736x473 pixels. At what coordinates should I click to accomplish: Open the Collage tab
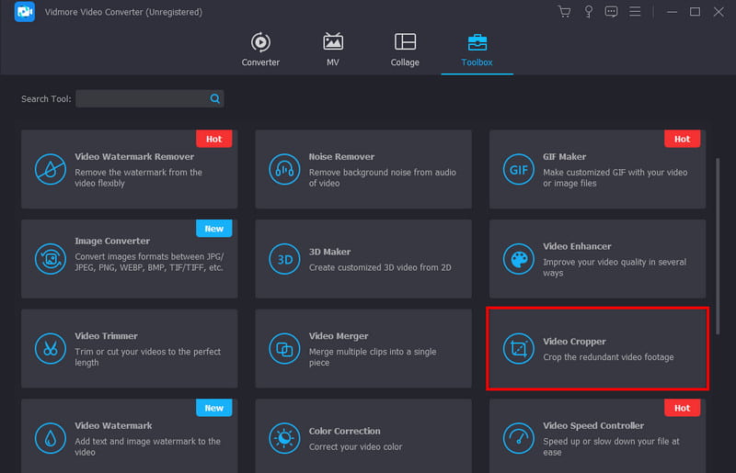pyautogui.click(x=405, y=50)
